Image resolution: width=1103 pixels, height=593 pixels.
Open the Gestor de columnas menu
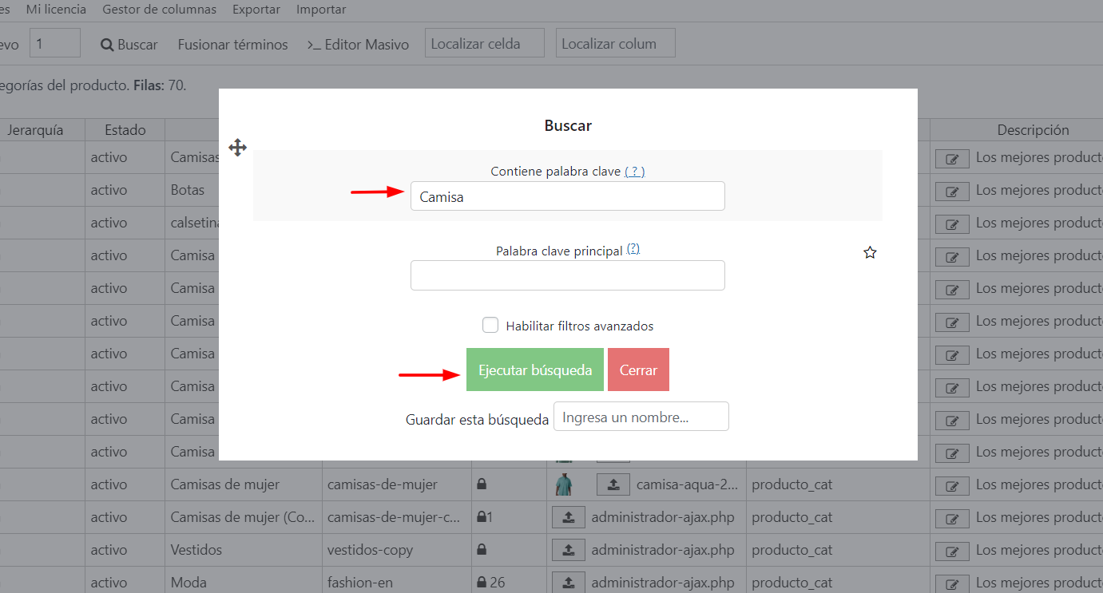[159, 10]
